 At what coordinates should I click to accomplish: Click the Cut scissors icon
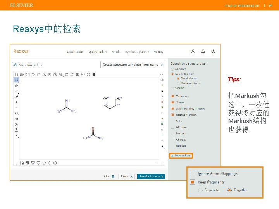[x=44, y=74]
